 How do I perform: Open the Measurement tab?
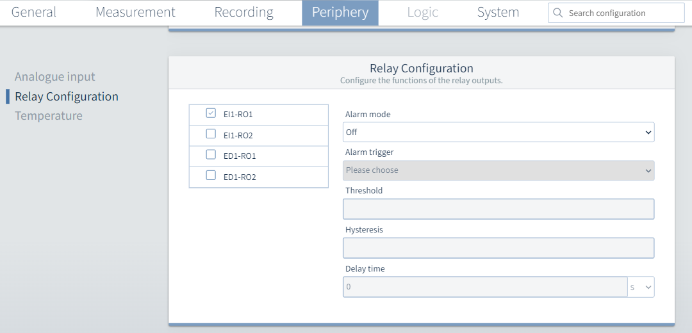point(135,13)
